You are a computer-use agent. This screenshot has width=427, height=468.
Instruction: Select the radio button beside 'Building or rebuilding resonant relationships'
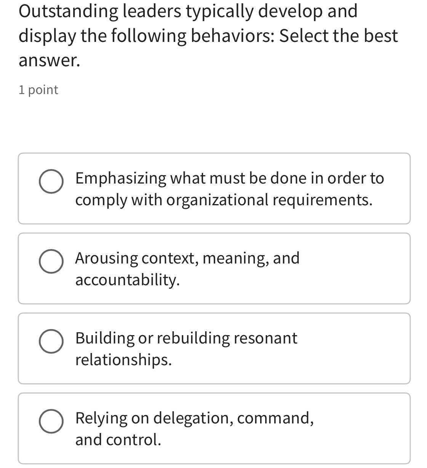(51, 342)
